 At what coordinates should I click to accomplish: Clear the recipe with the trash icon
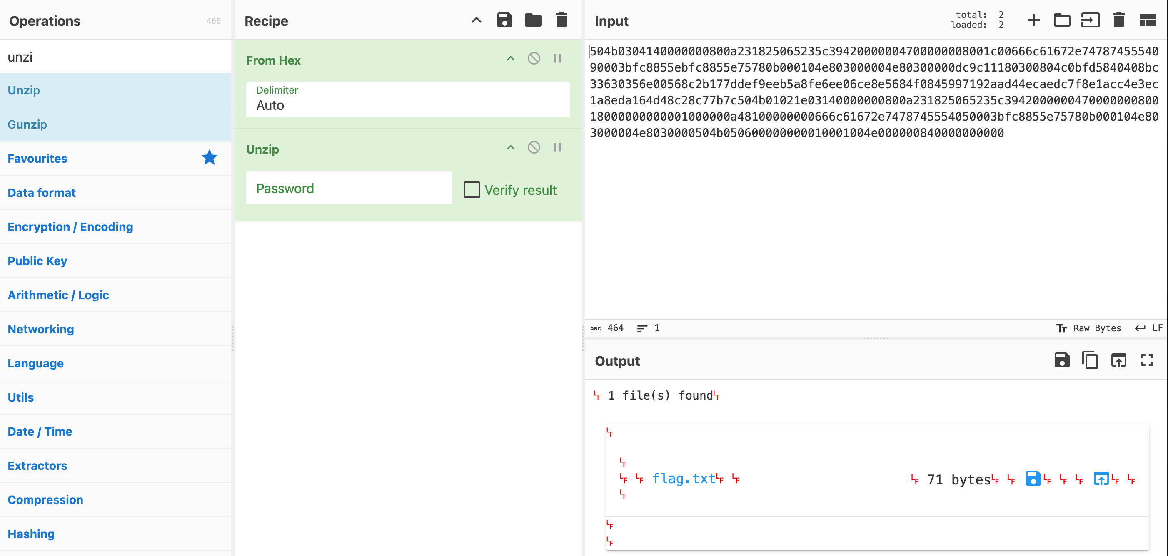[x=562, y=20]
